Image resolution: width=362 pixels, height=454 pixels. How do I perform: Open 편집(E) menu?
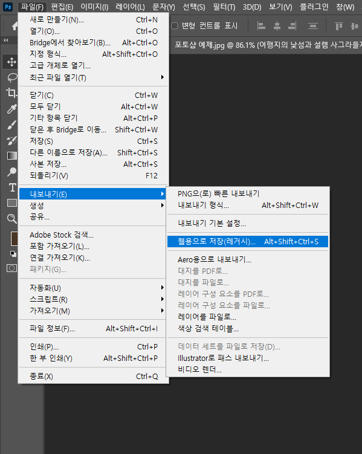tap(62, 7)
